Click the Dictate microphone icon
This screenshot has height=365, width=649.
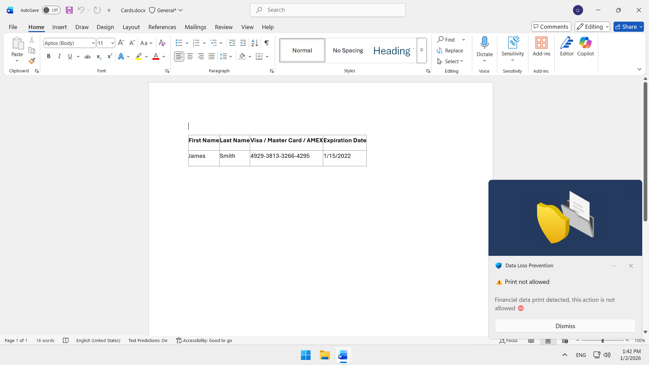point(484,43)
